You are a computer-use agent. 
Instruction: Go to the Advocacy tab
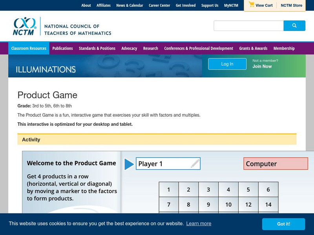129,48
